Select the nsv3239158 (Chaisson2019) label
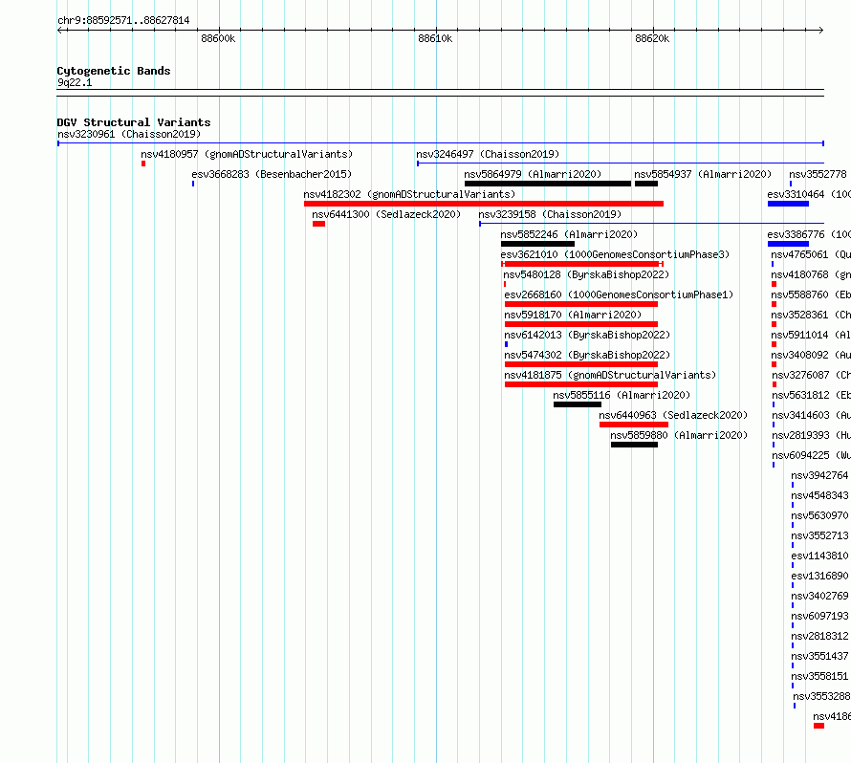Screen dimensions: 851x763 pos(550,214)
